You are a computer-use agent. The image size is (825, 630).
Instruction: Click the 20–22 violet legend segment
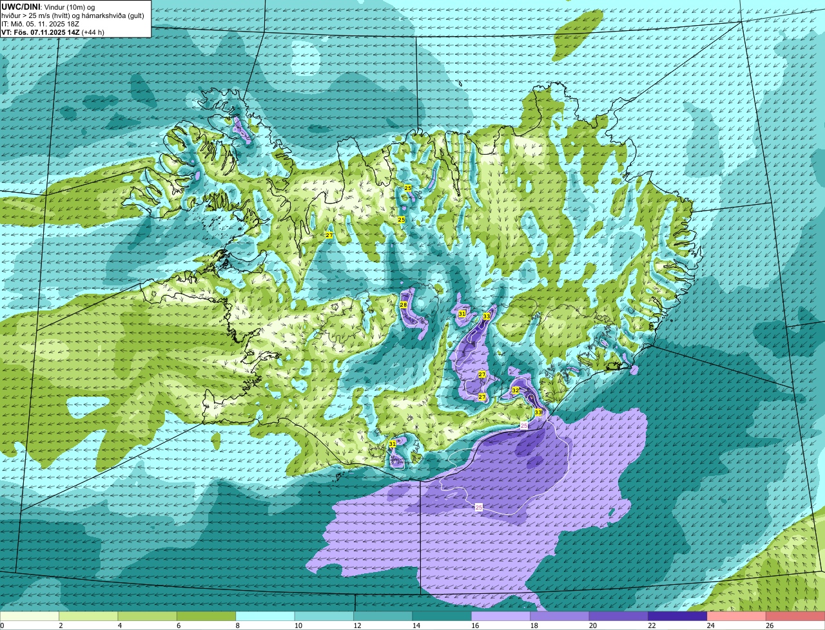pos(619,616)
